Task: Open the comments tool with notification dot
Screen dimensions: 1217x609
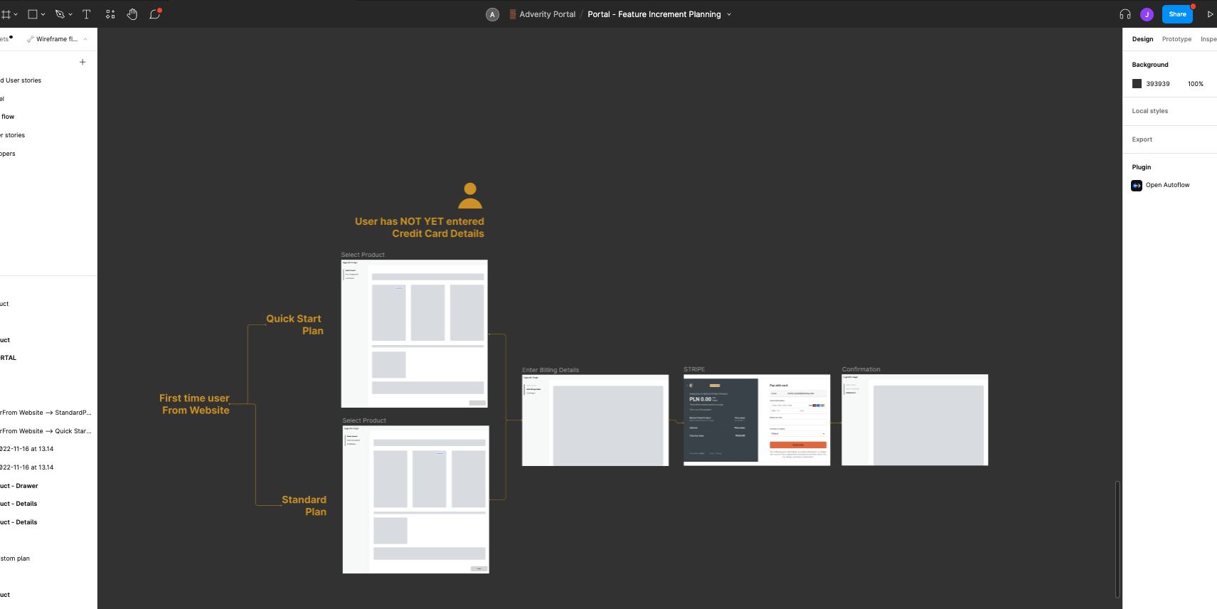Action: click(154, 14)
